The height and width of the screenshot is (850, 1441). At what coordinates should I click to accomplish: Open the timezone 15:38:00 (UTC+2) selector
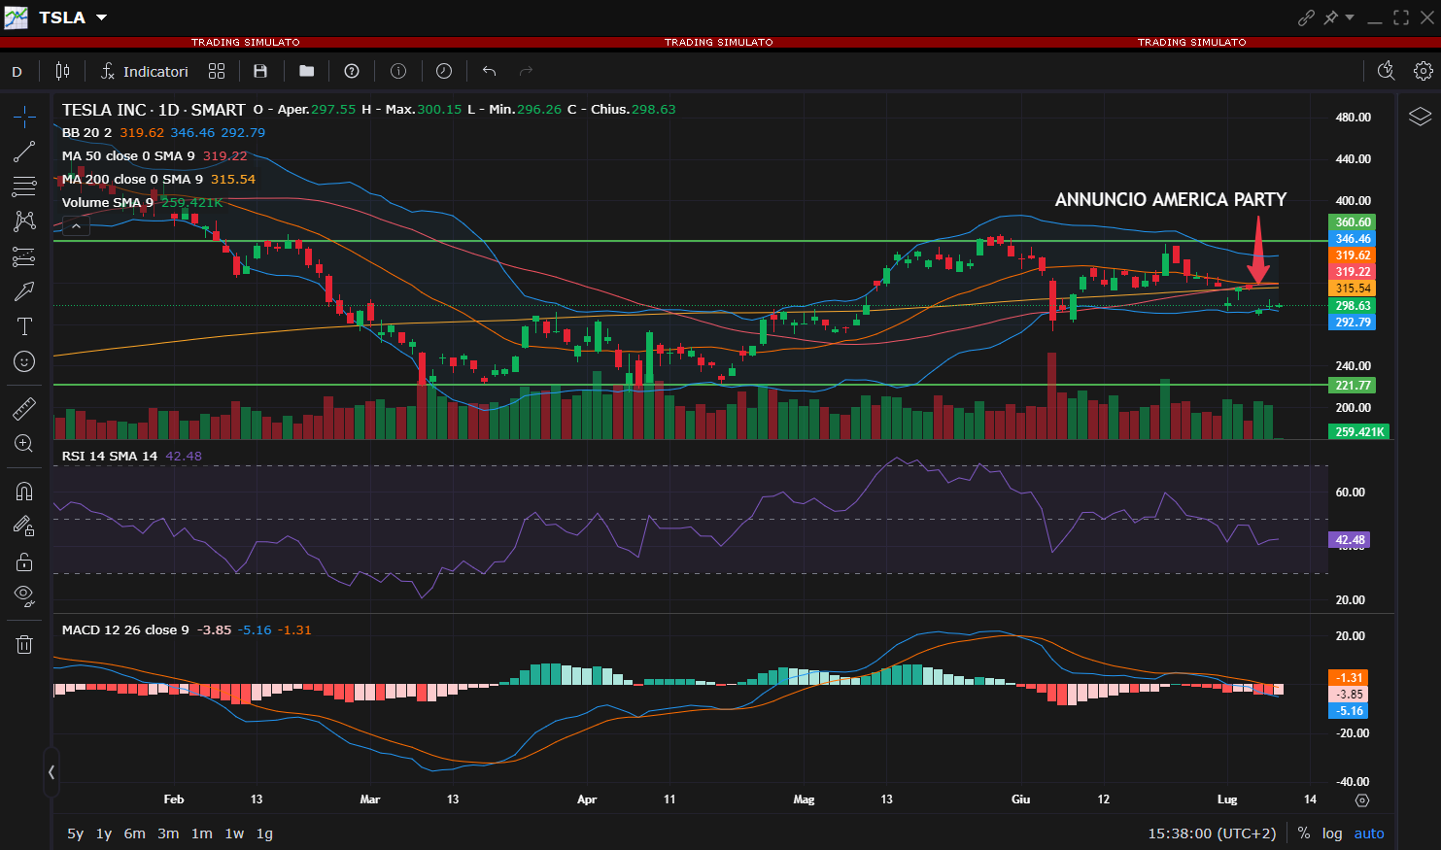coord(1212,833)
